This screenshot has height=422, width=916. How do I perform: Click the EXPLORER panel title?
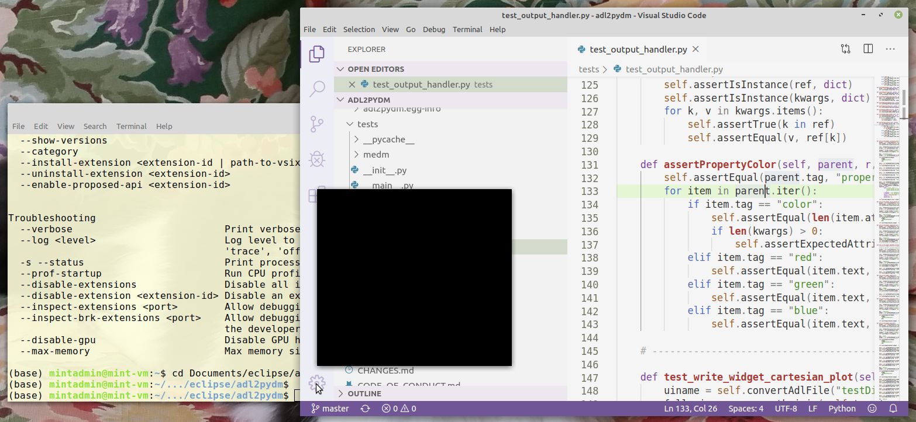tap(367, 50)
